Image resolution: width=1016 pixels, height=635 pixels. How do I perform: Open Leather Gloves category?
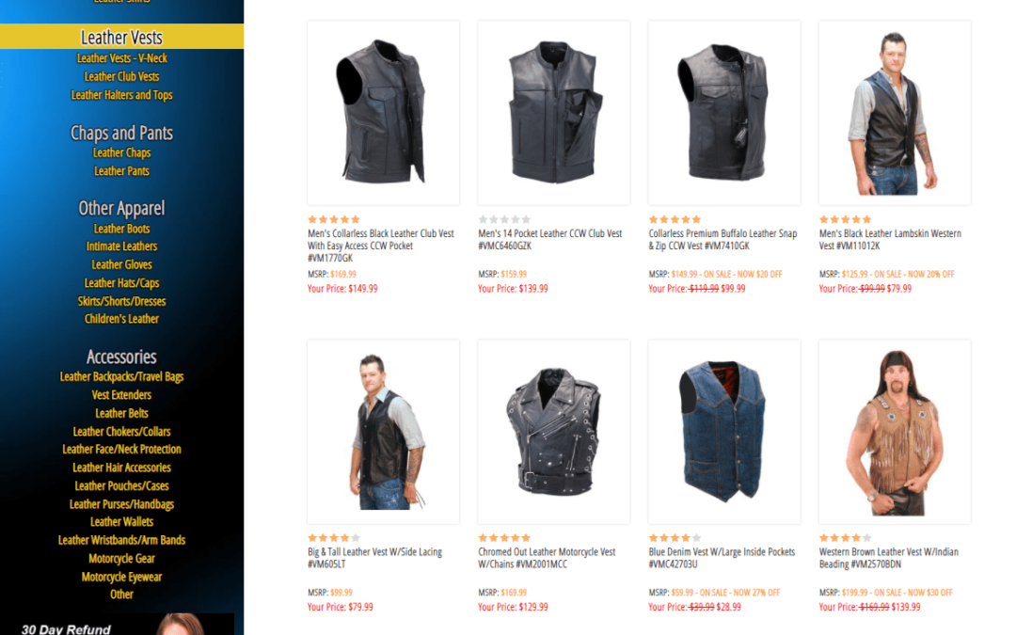[x=121, y=264]
